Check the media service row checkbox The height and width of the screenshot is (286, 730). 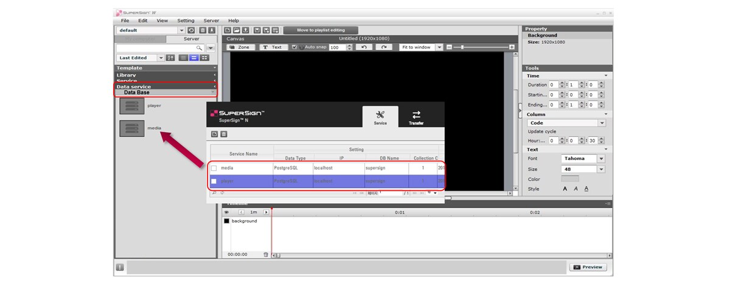214,168
